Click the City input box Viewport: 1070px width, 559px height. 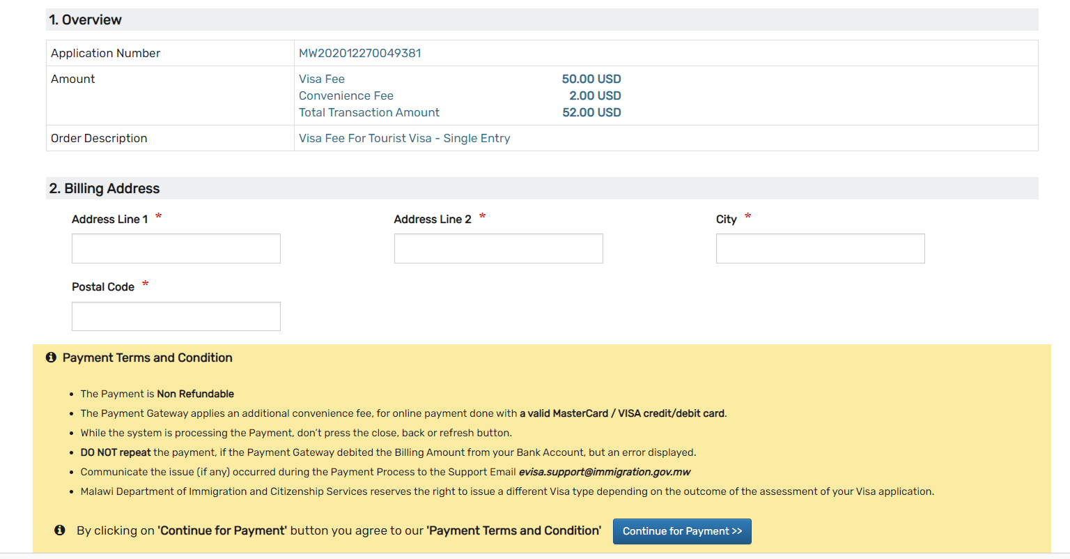click(820, 248)
